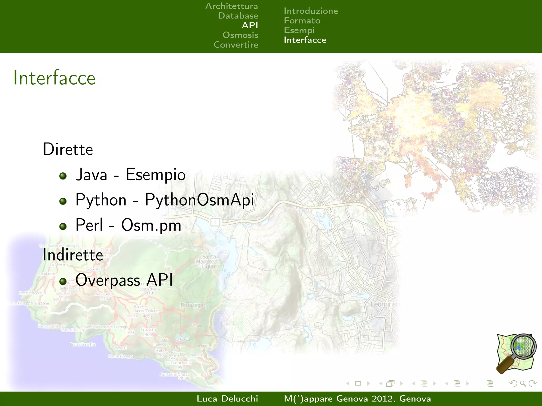The height and width of the screenshot is (406, 542).
Task: Click M(')appare Genova 2012 footer text
Action: [x=357, y=399]
